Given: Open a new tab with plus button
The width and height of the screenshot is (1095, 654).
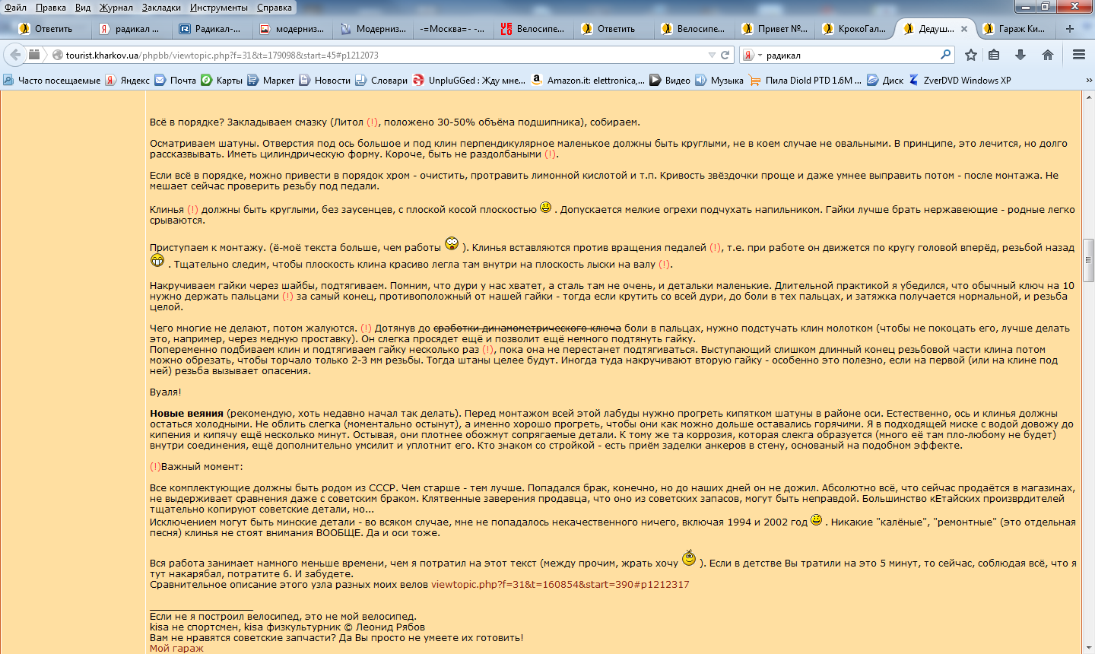Looking at the screenshot, I should (1070, 29).
